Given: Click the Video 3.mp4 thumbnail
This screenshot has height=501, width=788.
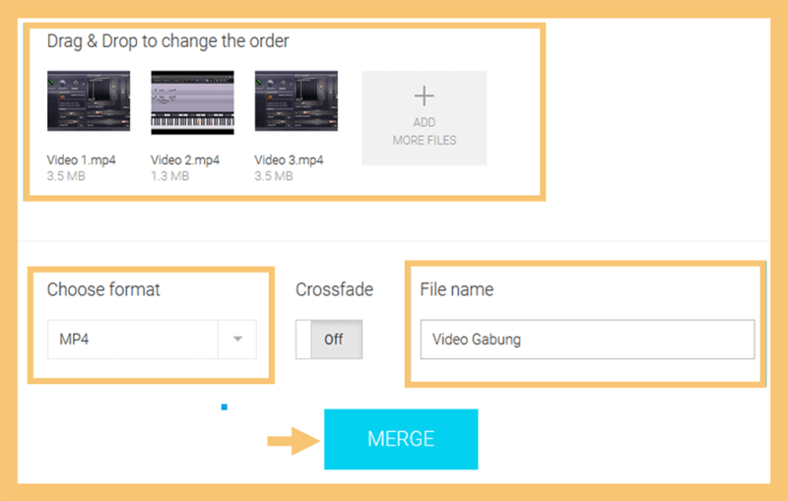Looking at the screenshot, I should point(296,101).
